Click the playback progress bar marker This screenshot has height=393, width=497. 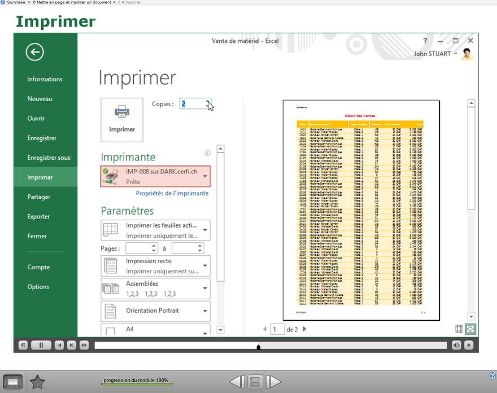(259, 347)
